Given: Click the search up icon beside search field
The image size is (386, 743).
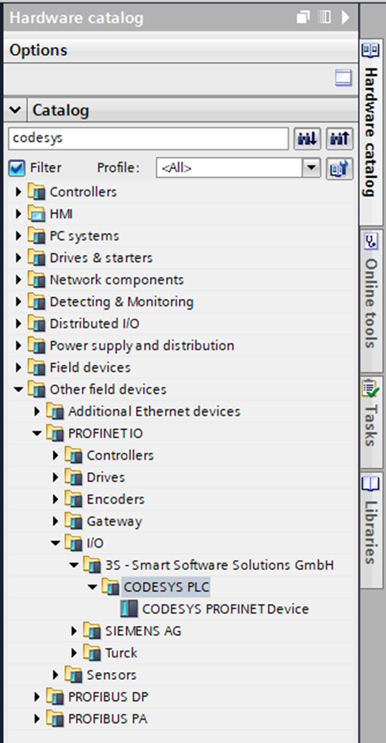Looking at the screenshot, I should pos(339,139).
